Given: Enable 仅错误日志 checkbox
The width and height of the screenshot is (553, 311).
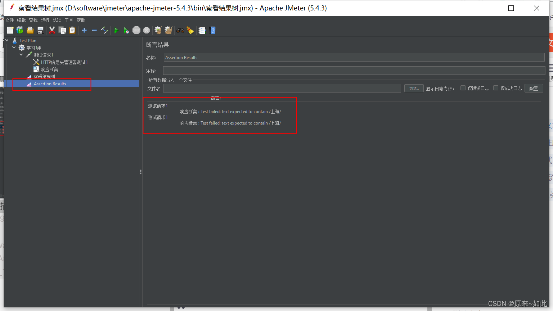Looking at the screenshot, I should (x=463, y=88).
